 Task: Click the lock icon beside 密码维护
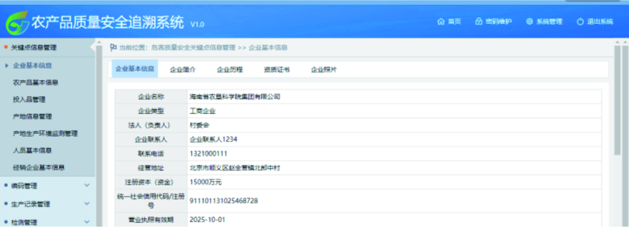[x=478, y=21]
